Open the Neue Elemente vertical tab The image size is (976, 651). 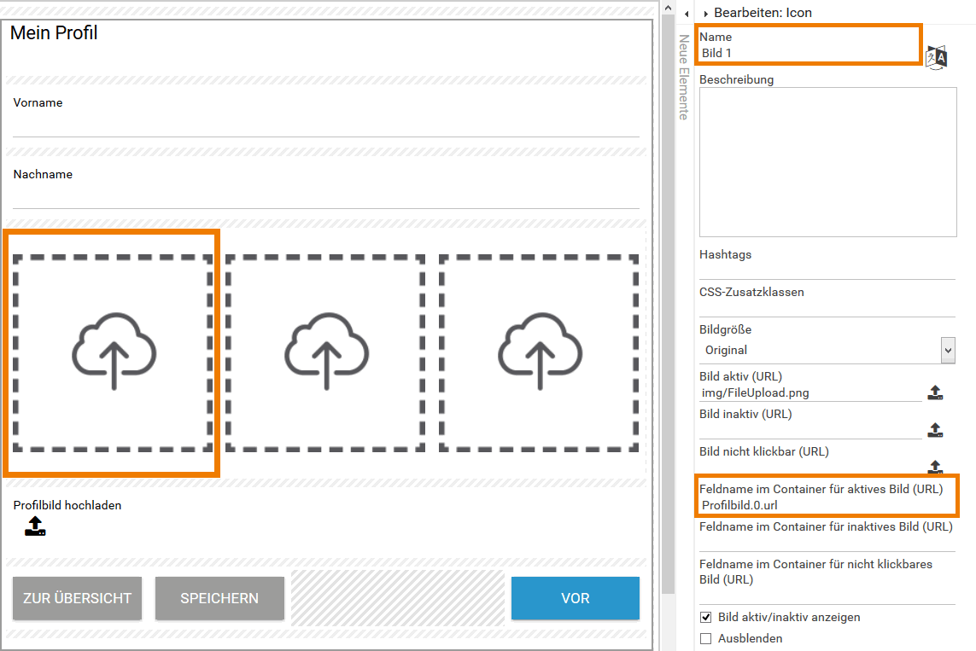pos(683,77)
